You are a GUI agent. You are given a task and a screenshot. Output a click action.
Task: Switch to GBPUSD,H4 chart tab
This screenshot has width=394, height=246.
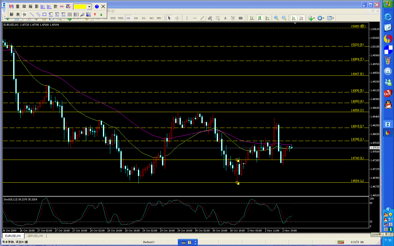pyautogui.click(x=35, y=236)
